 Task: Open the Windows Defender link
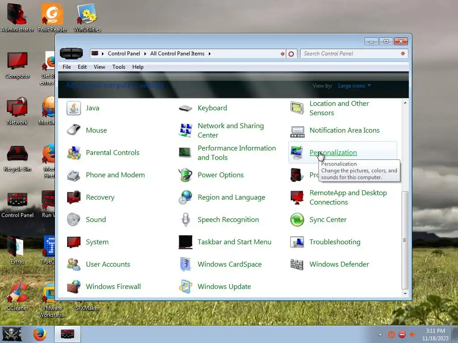339,264
